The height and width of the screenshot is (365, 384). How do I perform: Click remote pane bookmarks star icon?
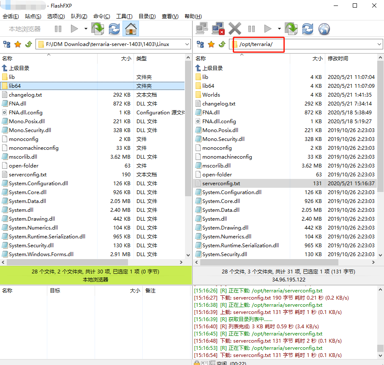211,44
